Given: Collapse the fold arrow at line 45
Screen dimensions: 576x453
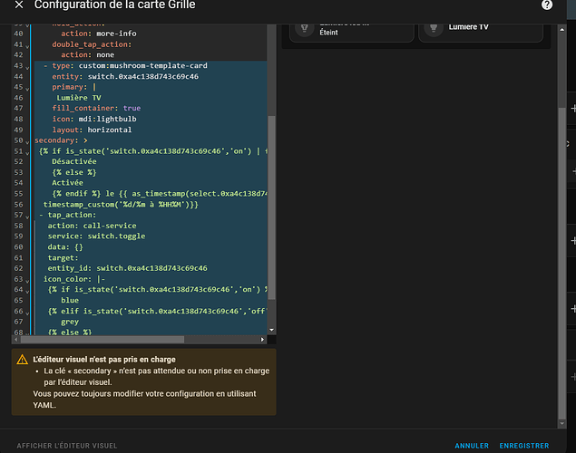Looking at the screenshot, I should click(x=27, y=89).
